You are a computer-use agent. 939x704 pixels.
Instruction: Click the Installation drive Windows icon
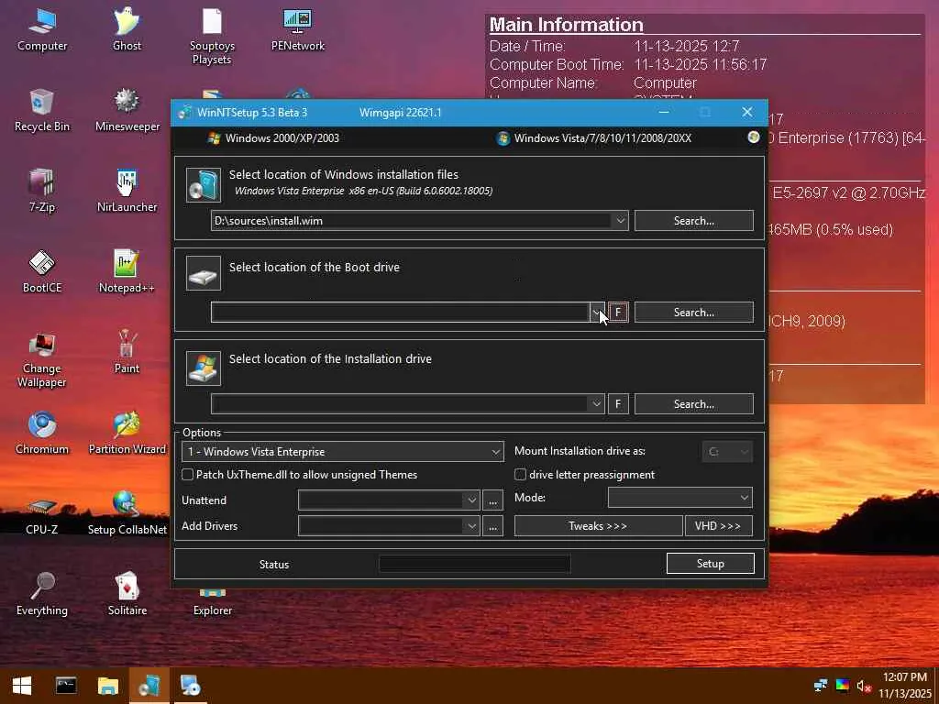pyautogui.click(x=204, y=368)
